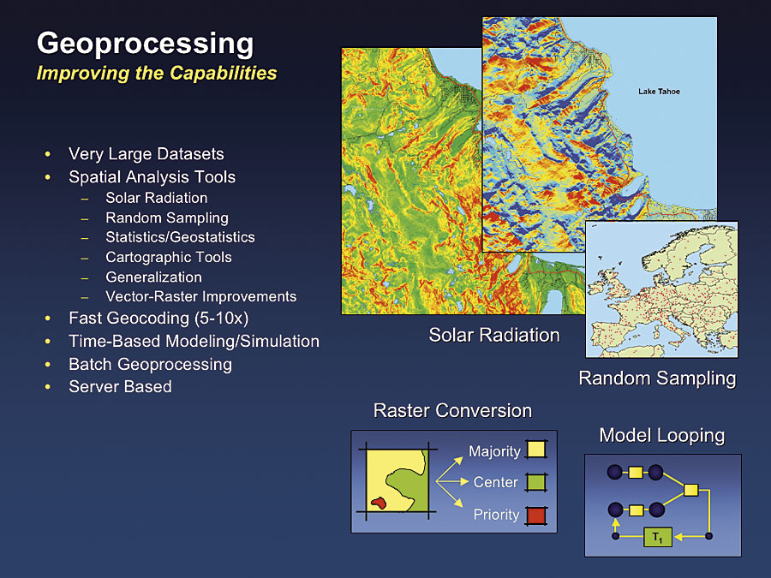Screen dimensions: 771x578
Task: Select the 'Spatial Analysis Tools' bullet
Action: pos(152,177)
